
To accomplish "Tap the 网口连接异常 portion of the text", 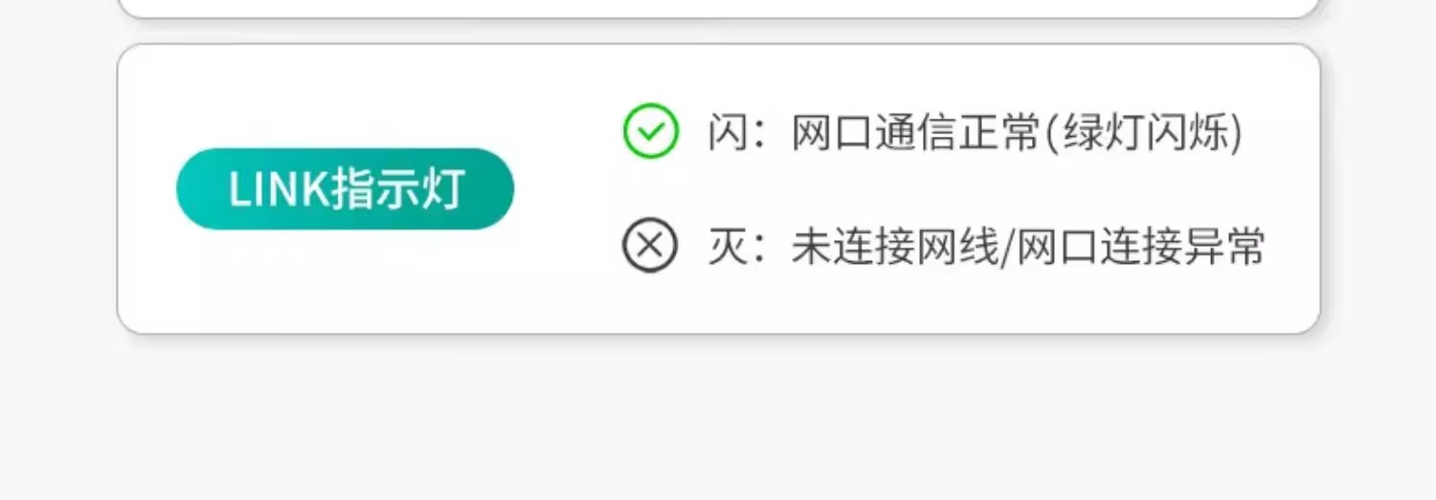I will coord(1141,247).
